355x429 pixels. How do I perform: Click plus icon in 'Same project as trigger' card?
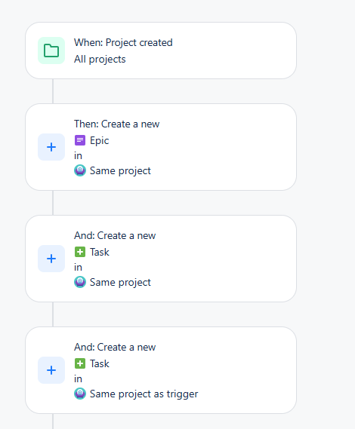(x=51, y=370)
